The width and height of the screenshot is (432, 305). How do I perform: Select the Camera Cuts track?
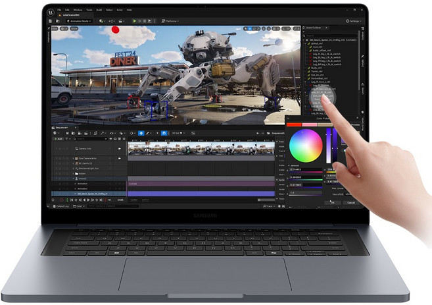point(85,148)
